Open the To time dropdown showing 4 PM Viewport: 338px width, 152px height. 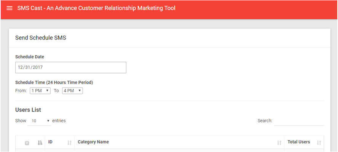[72, 91]
